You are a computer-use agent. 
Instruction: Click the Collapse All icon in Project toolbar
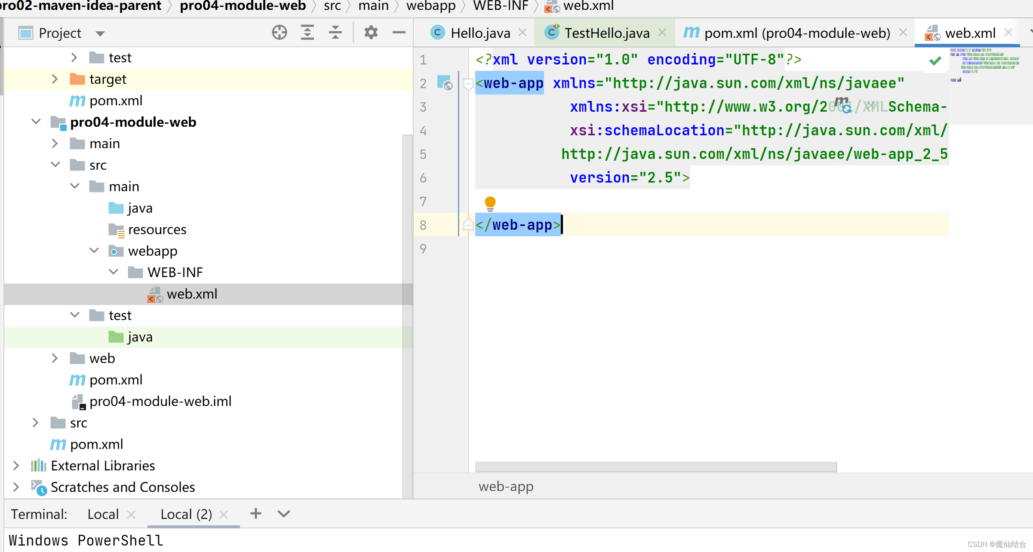335,33
